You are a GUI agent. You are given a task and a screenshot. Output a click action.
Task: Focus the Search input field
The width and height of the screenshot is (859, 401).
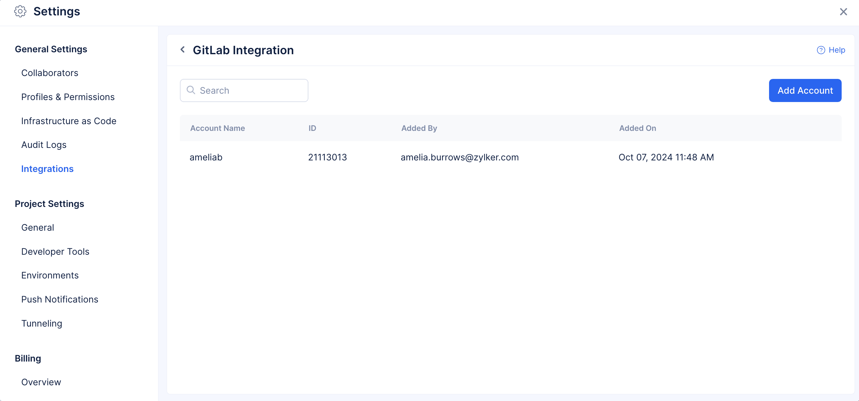tap(244, 90)
